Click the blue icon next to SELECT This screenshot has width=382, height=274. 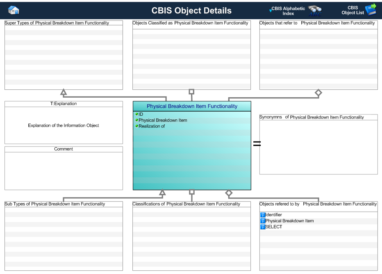[263, 227]
